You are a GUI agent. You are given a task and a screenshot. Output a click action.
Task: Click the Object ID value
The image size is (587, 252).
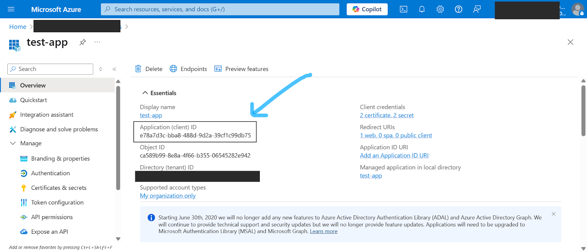point(195,155)
